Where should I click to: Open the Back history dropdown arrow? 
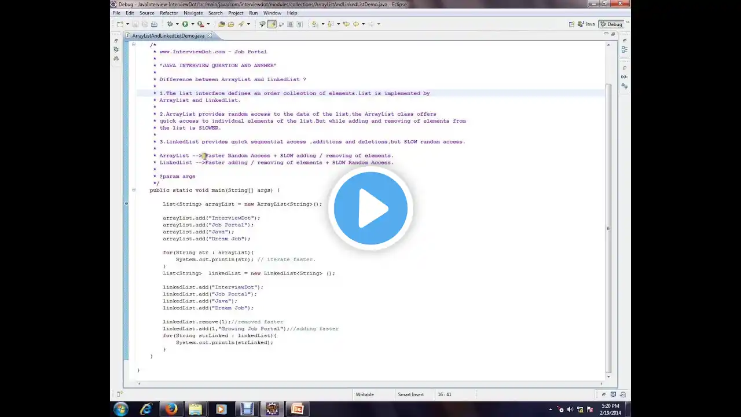(x=363, y=24)
